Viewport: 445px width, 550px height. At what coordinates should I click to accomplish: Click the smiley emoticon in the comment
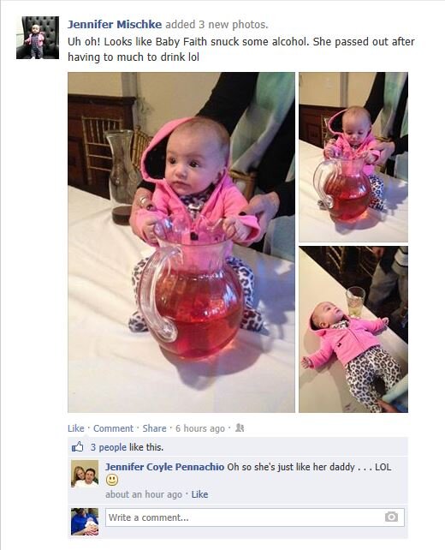(x=112, y=480)
